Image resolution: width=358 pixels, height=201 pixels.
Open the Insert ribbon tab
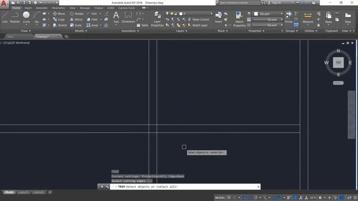point(28,8)
